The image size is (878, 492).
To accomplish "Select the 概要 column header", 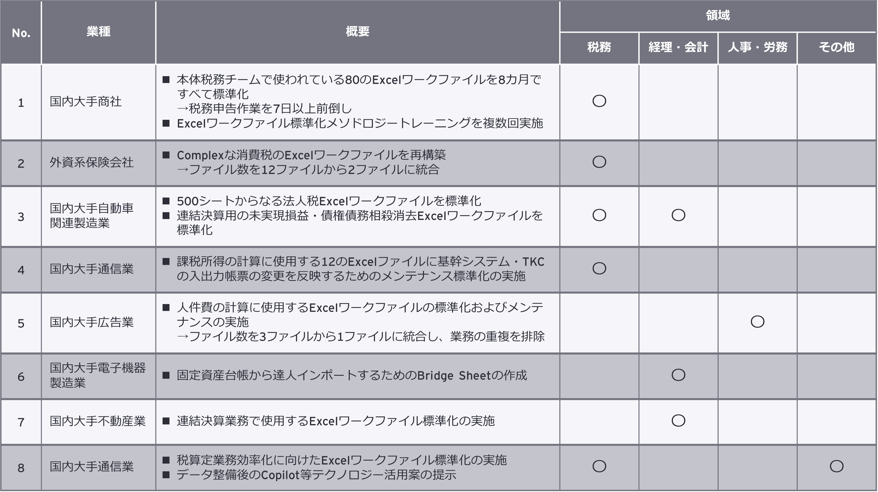I will [x=357, y=32].
